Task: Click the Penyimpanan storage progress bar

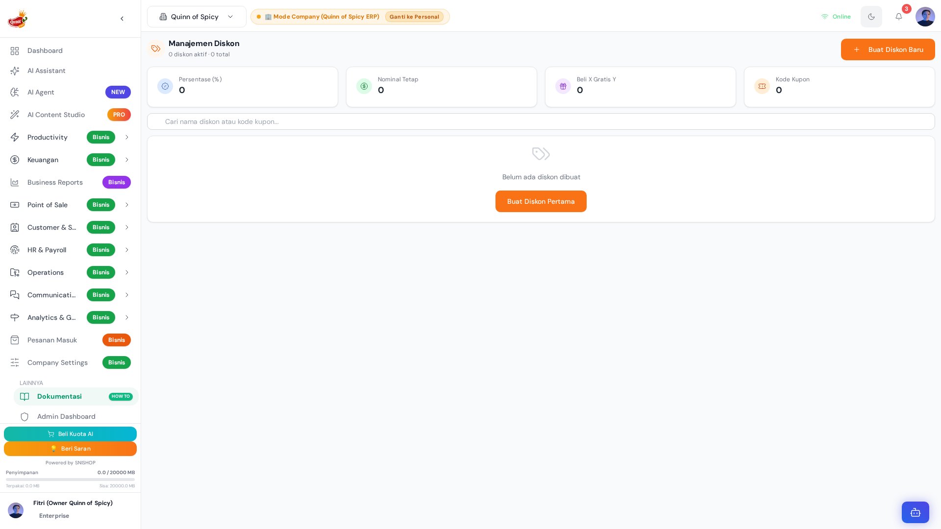Action: [x=70, y=480]
